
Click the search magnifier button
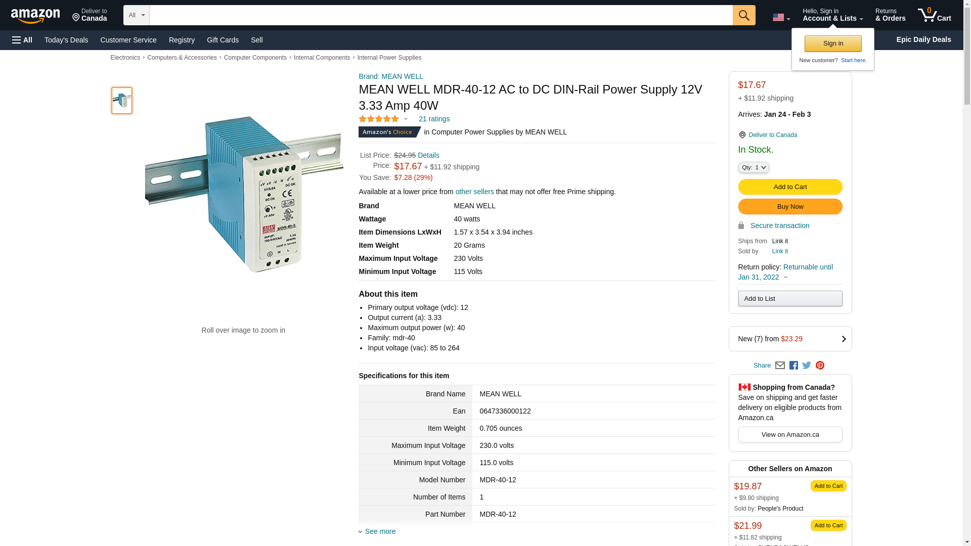[x=744, y=15]
